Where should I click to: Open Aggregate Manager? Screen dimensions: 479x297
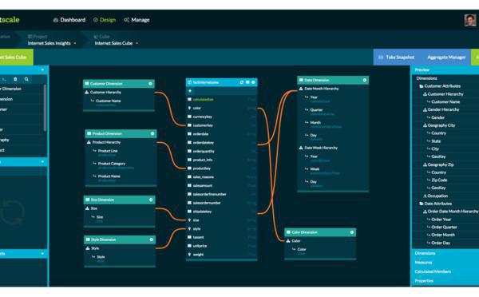[x=446, y=57]
